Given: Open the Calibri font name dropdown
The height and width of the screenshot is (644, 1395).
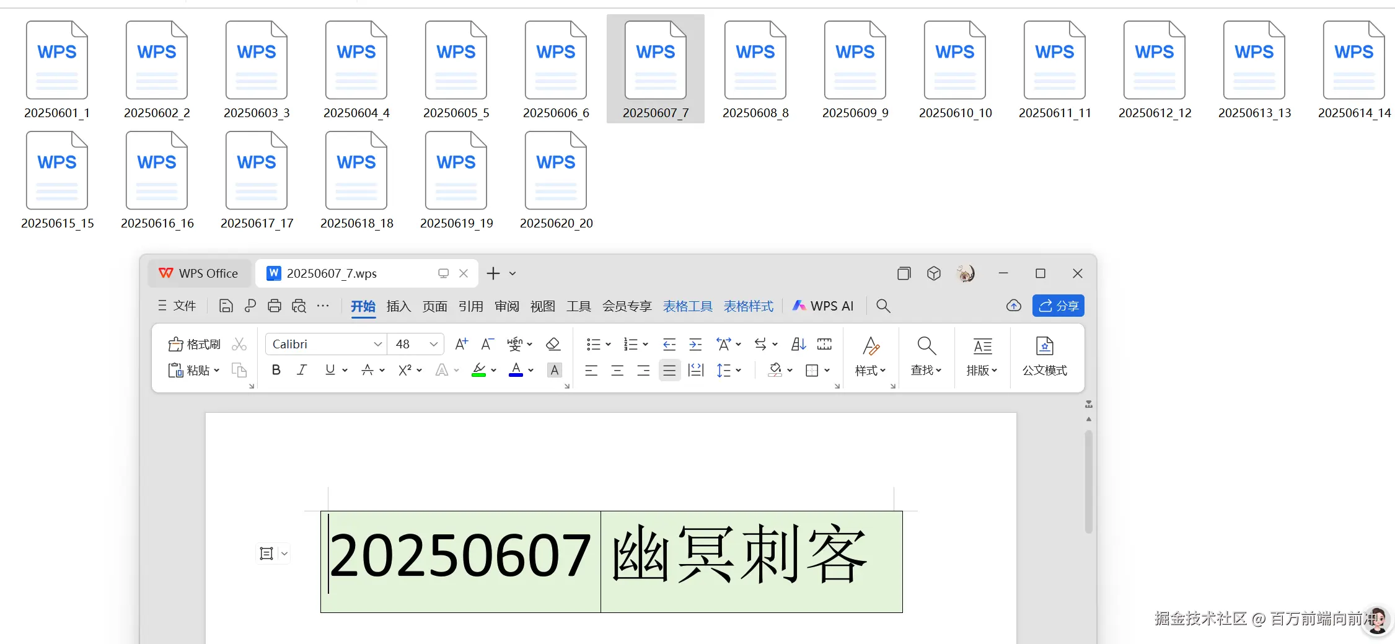Looking at the screenshot, I should pos(377,344).
